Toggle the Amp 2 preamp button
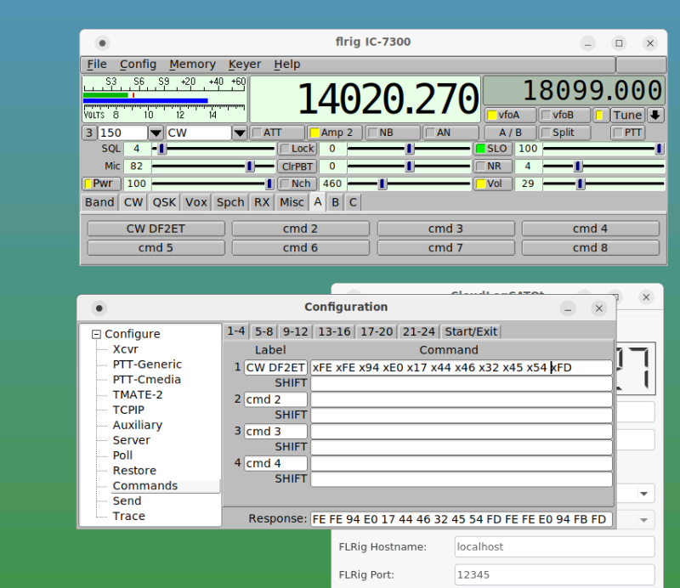The height and width of the screenshot is (588, 680). point(334,133)
